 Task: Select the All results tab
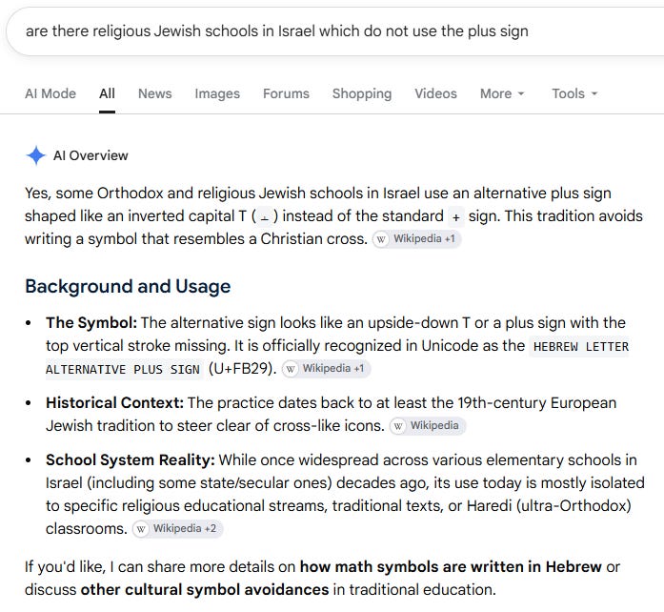(x=107, y=93)
